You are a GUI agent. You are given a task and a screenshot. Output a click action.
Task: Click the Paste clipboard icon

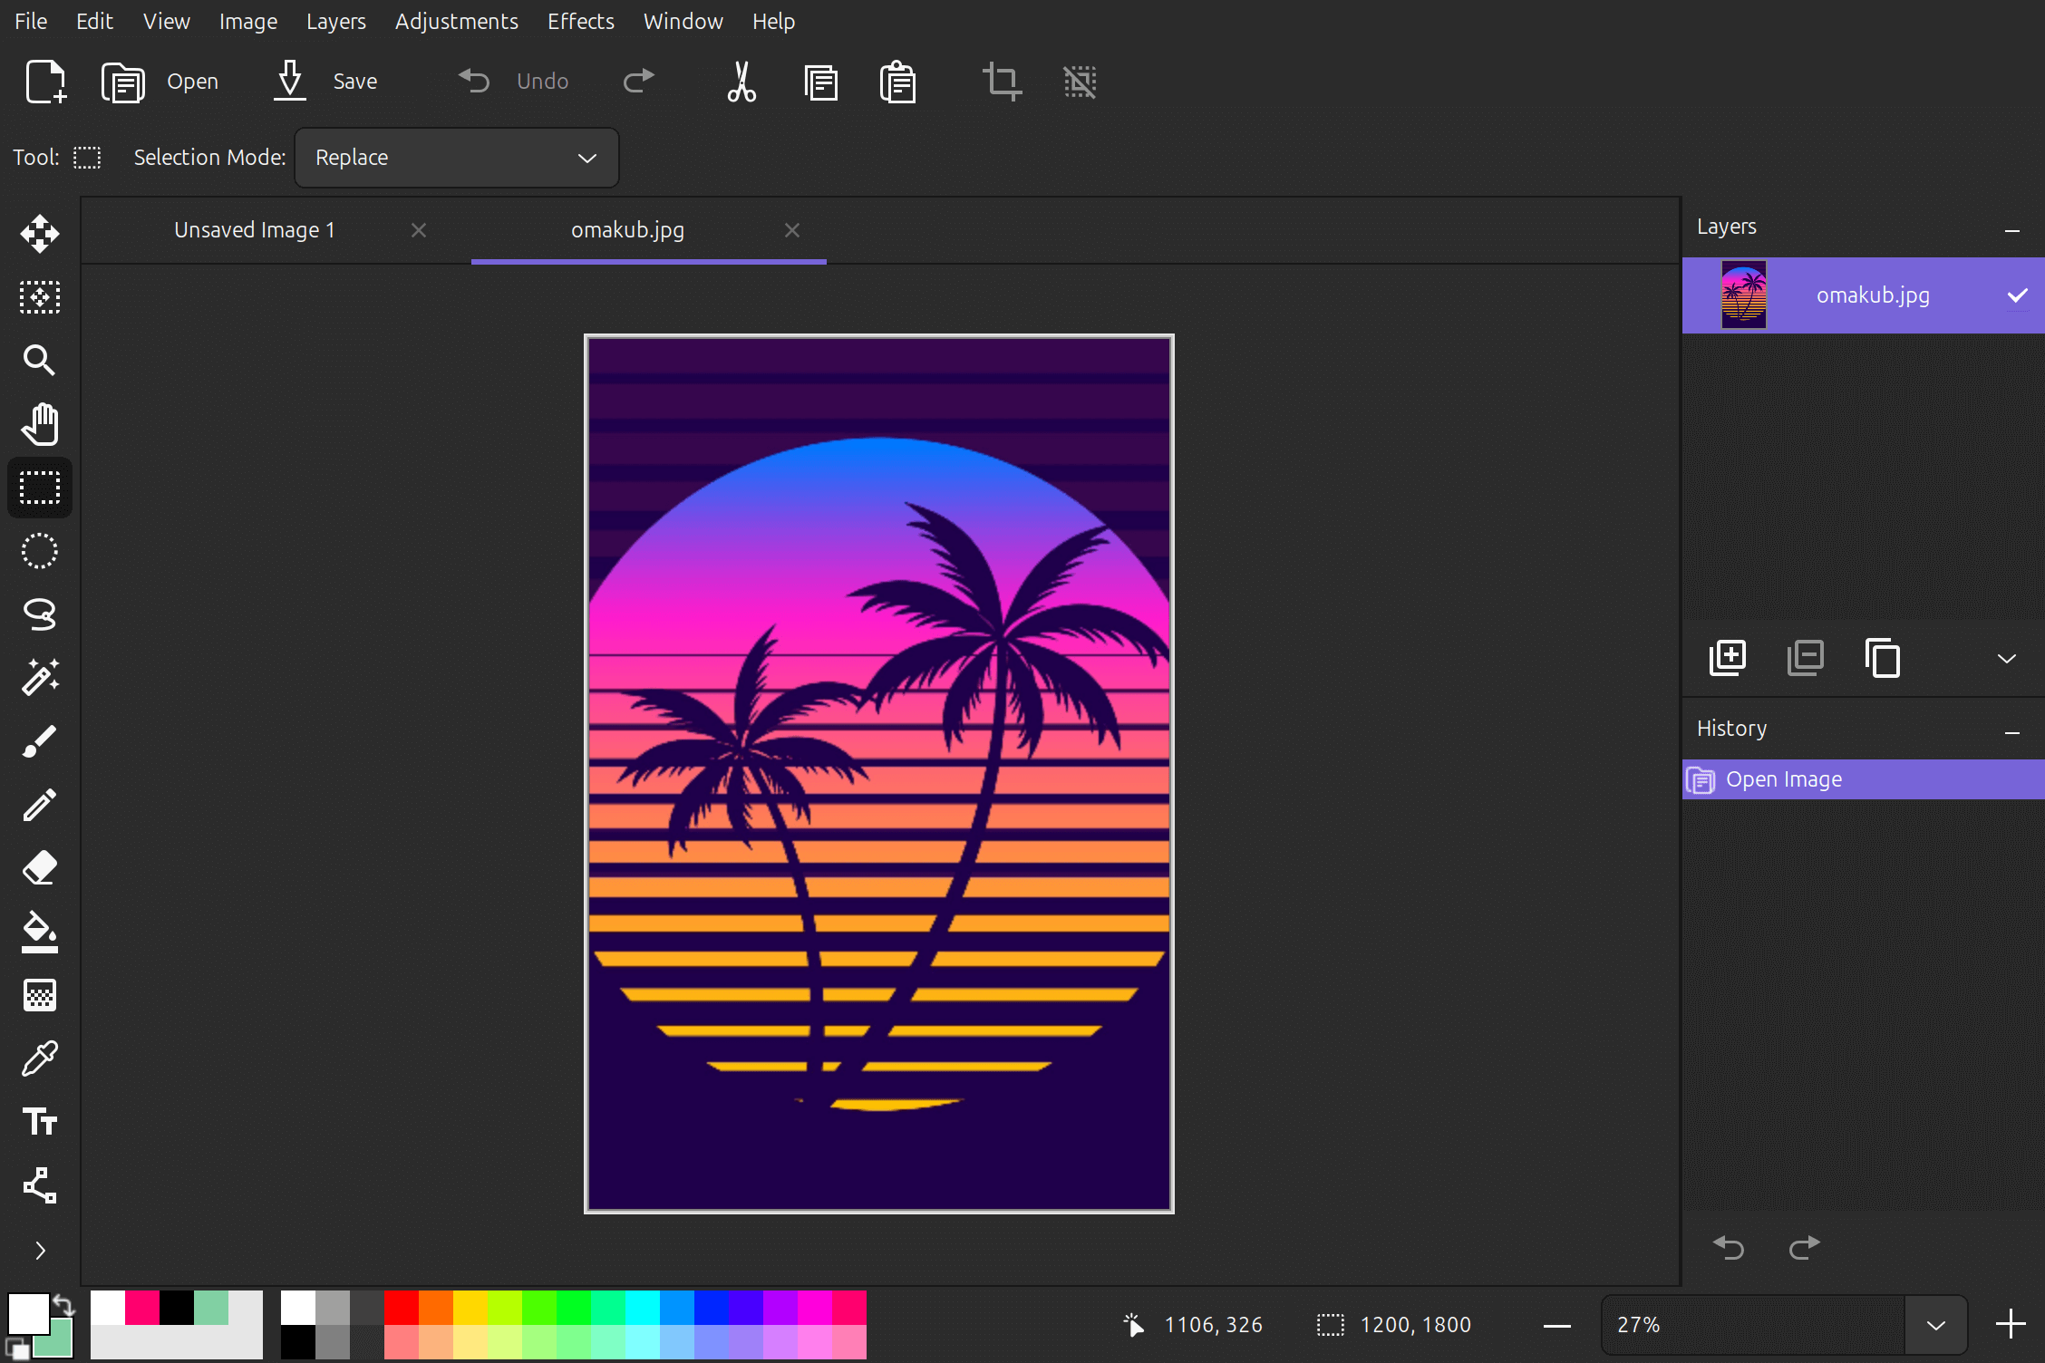click(x=897, y=82)
